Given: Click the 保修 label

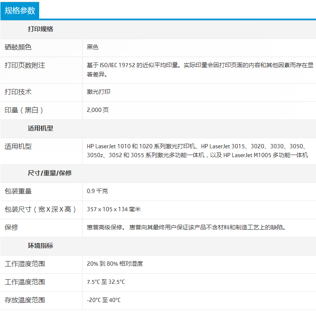Looking at the screenshot, I should [x=11, y=228].
